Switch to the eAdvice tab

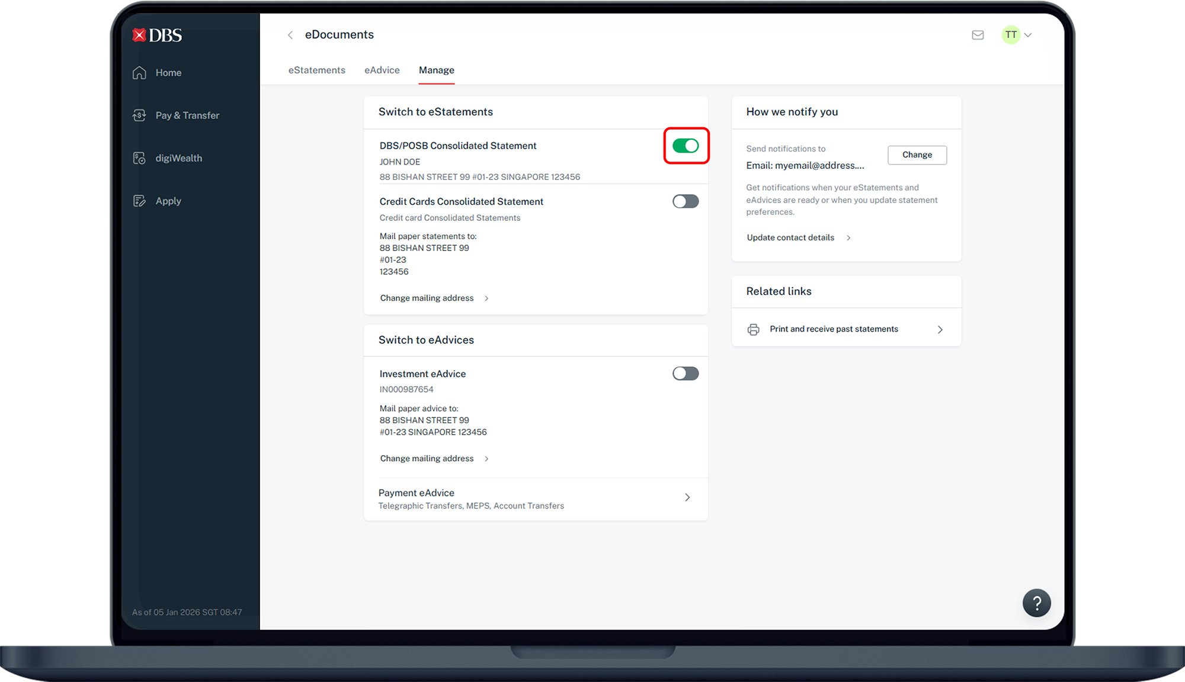point(382,70)
